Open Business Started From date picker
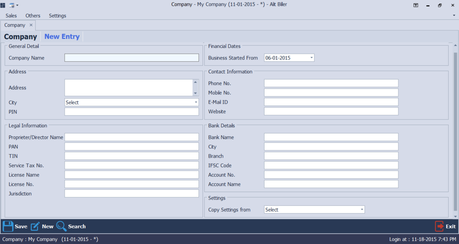The width and height of the screenshot is (459, 244). [312, 58]
